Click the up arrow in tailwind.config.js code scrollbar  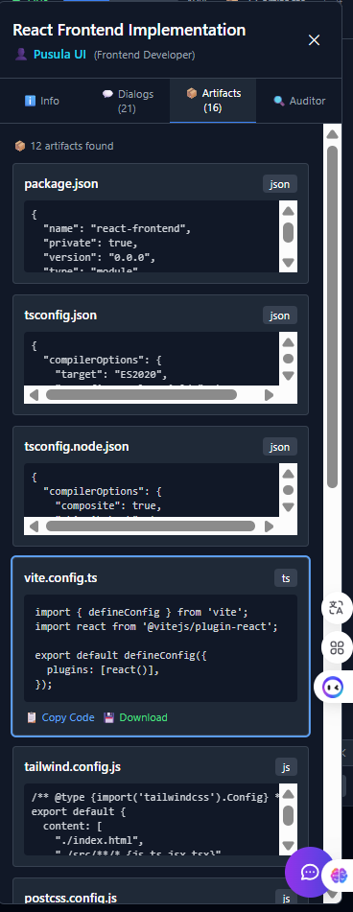point(288,793)
